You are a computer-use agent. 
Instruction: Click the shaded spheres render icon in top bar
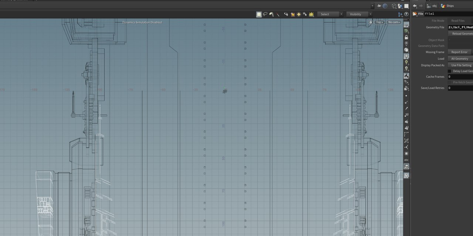(400, 6)
